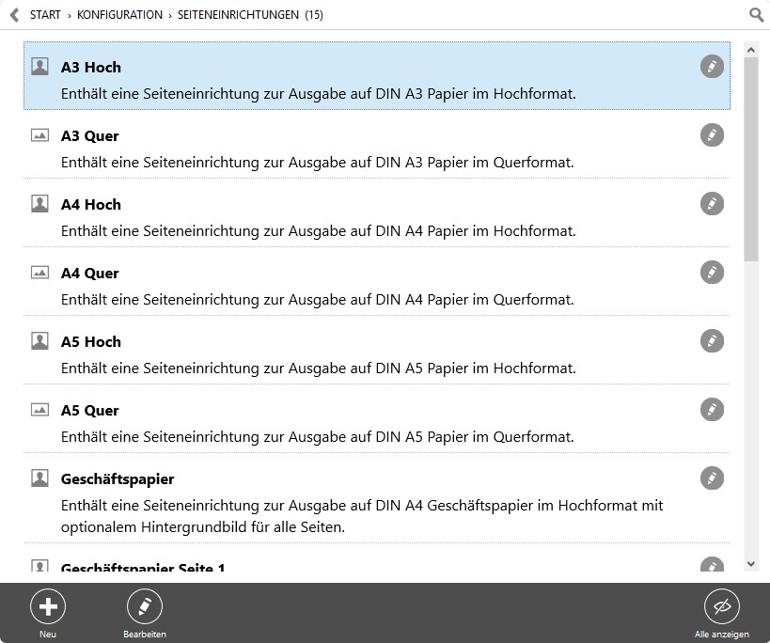Open KONFIGURATION breadcrumb level

click(x=119, y=15)
